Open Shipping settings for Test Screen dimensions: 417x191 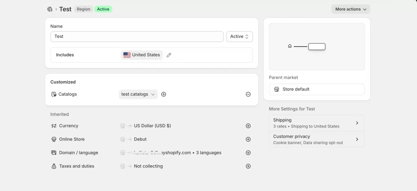point(316,123)
